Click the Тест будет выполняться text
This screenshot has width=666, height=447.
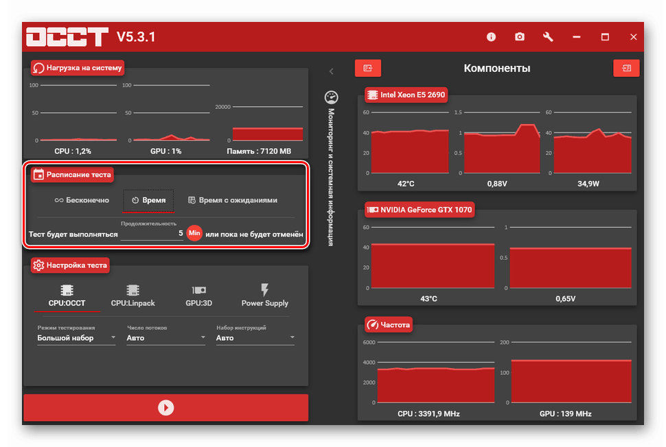[73, 234]
